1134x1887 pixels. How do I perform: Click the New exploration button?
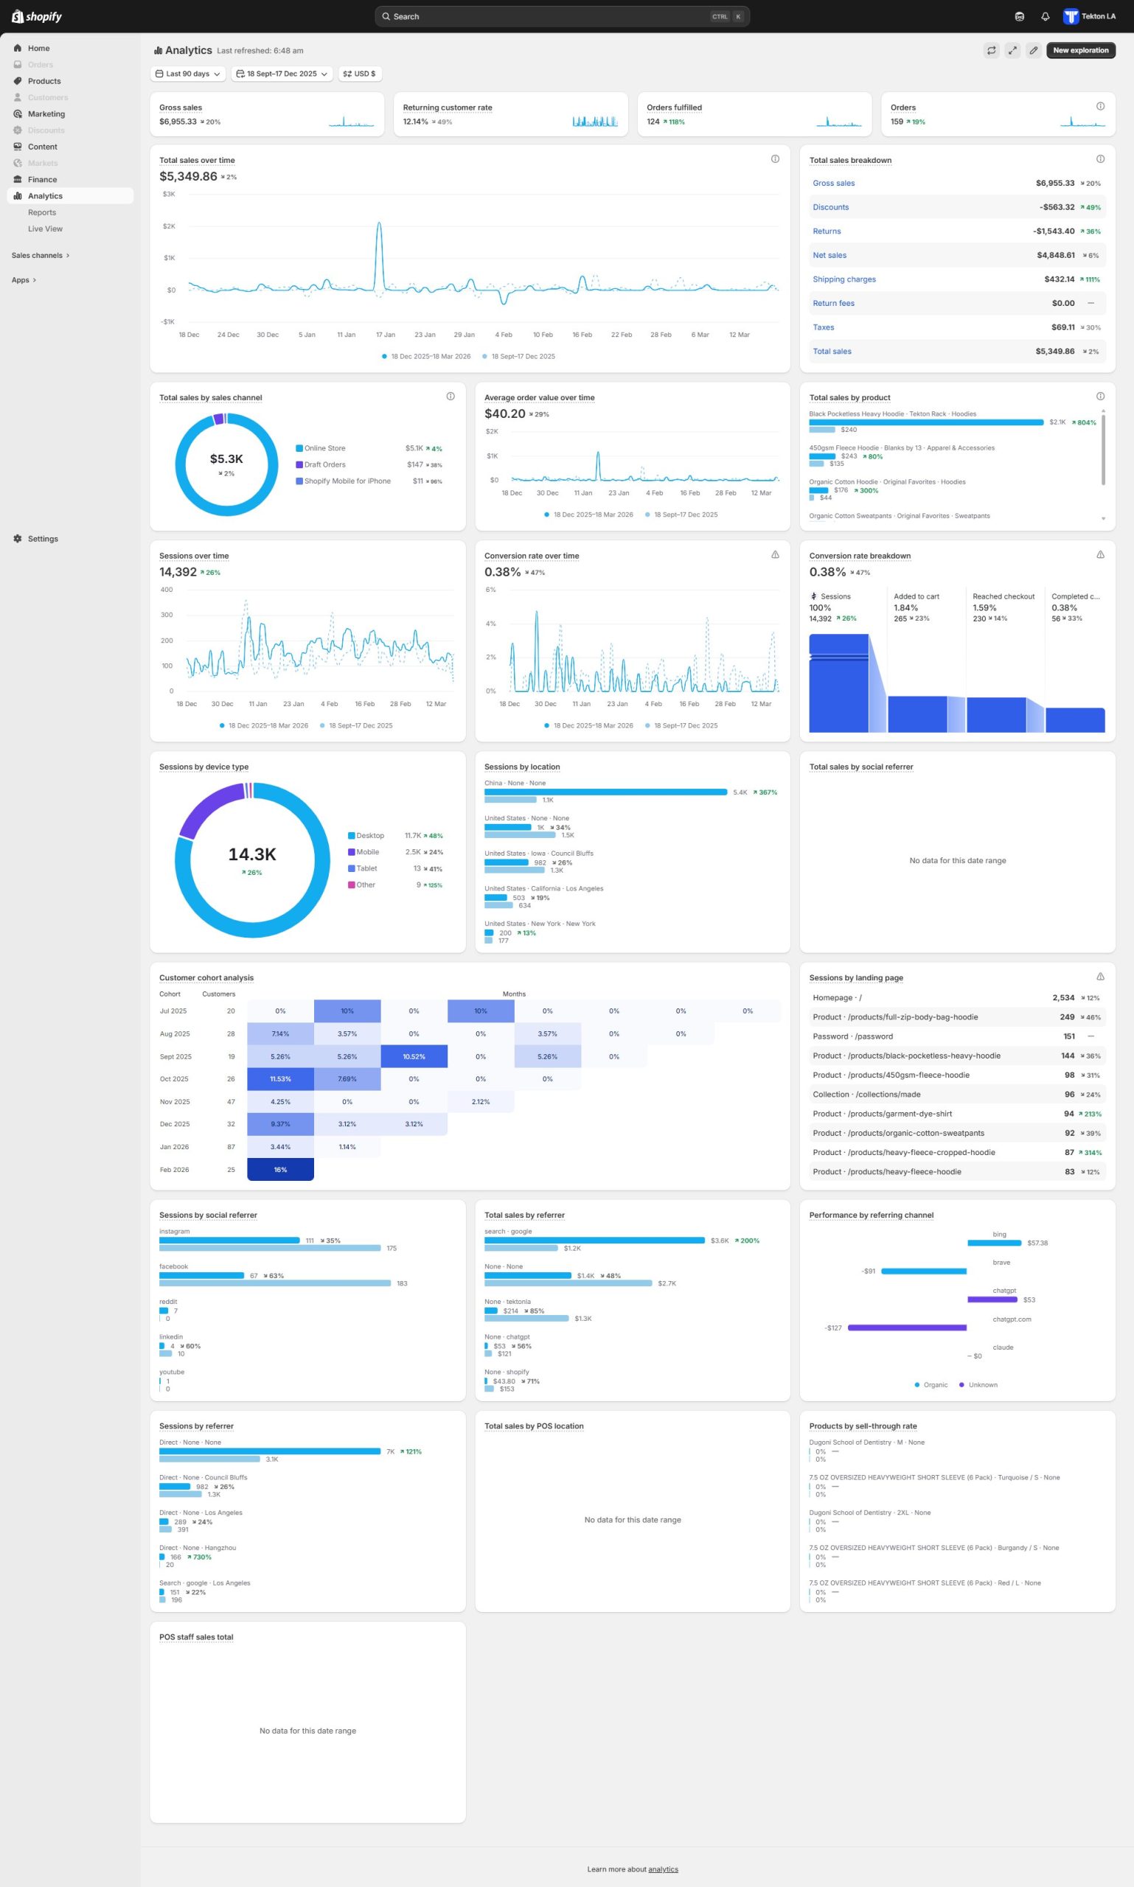[1079, 50]
